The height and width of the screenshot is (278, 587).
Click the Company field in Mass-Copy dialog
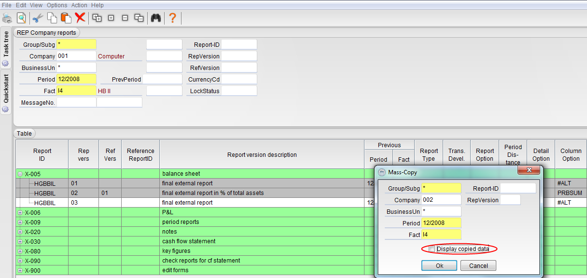point(441,200)
